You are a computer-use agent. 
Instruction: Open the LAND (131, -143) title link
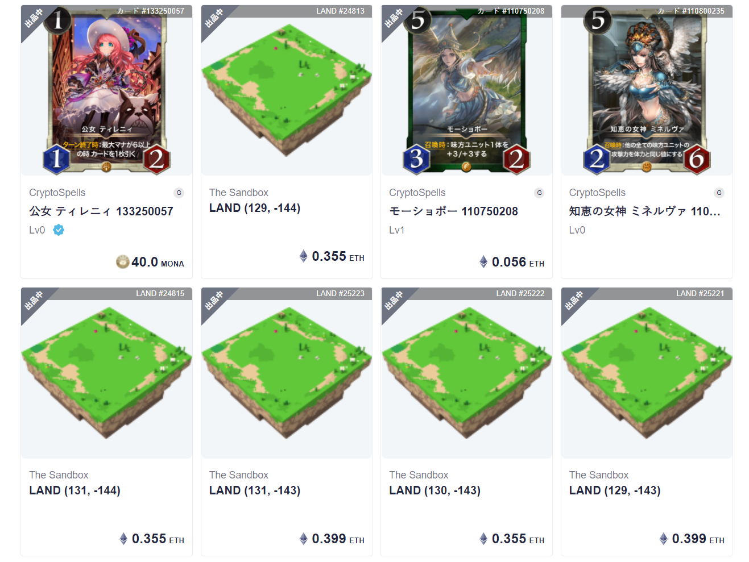(255, 490)
